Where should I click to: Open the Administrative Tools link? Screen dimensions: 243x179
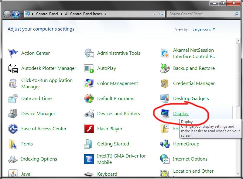(119, 53)
